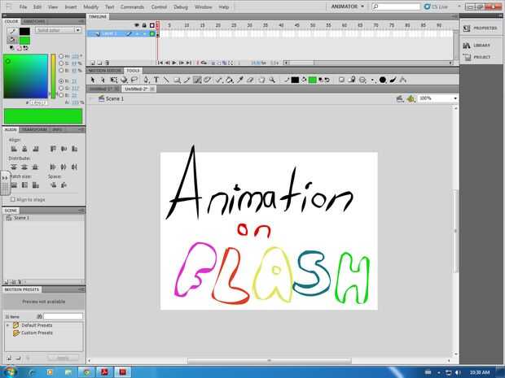505x378 pixels.
Task: Open the brush shape option
Action: [x=383, y=80]
